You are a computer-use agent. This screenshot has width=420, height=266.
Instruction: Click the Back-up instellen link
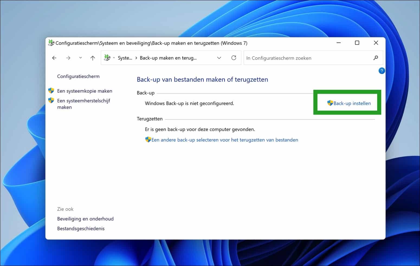click(352, 103)
